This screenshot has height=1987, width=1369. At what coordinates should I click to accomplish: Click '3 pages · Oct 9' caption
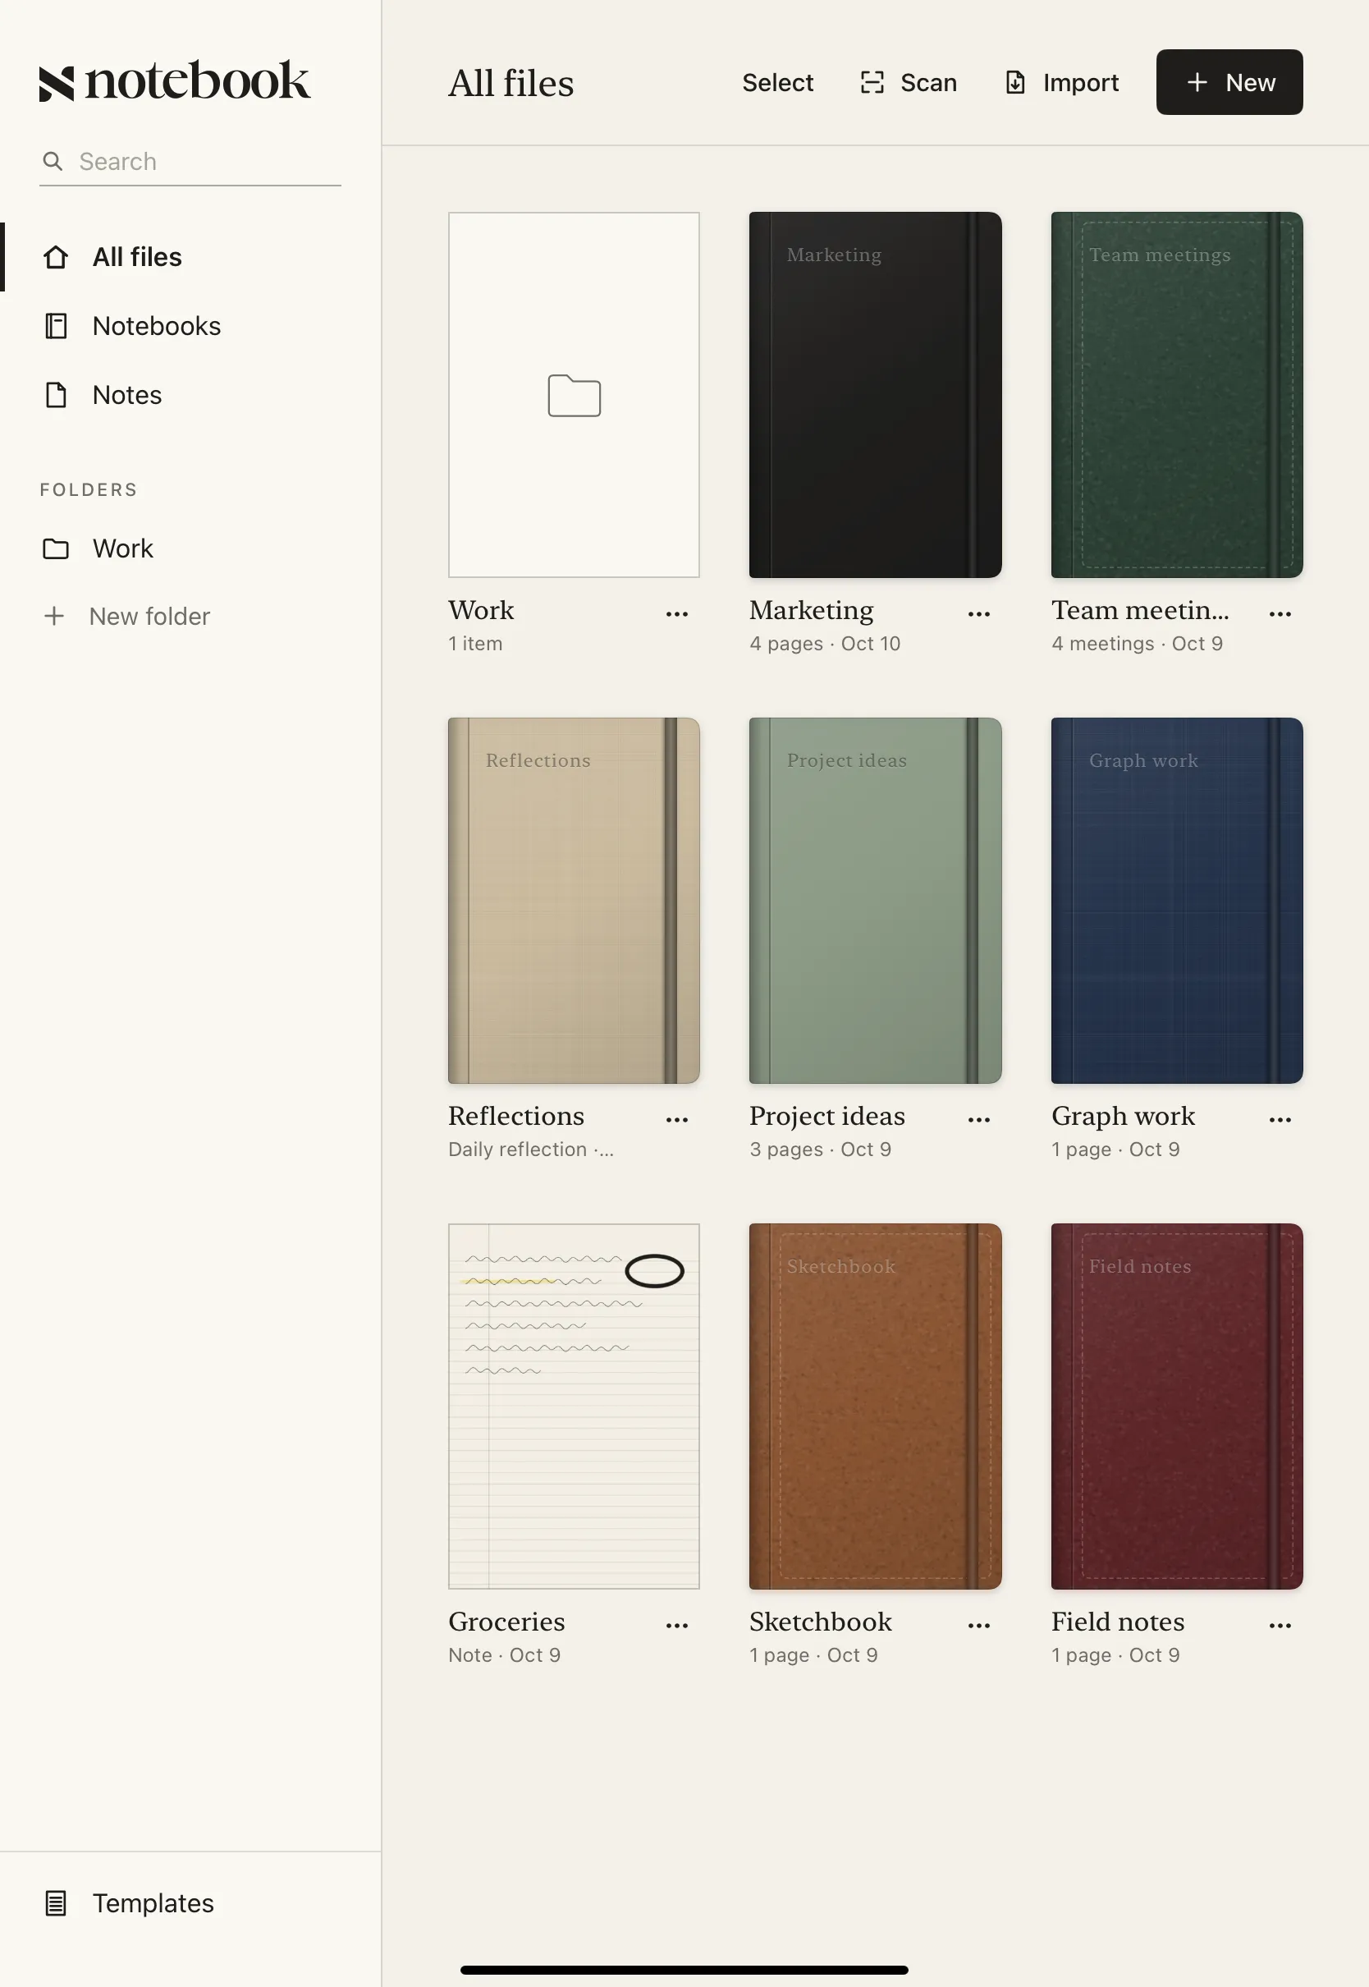pyautogui.click(x=820, y=1150)
